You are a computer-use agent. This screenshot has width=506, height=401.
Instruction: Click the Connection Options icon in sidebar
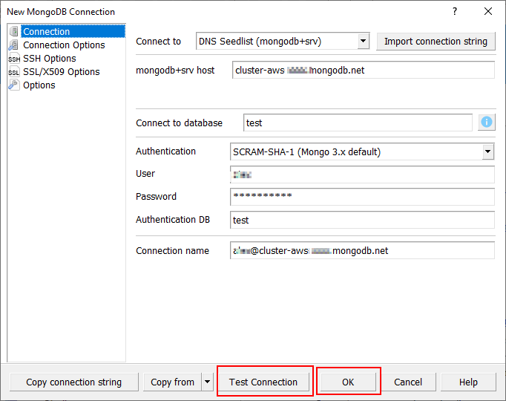[x=14, y=45]
